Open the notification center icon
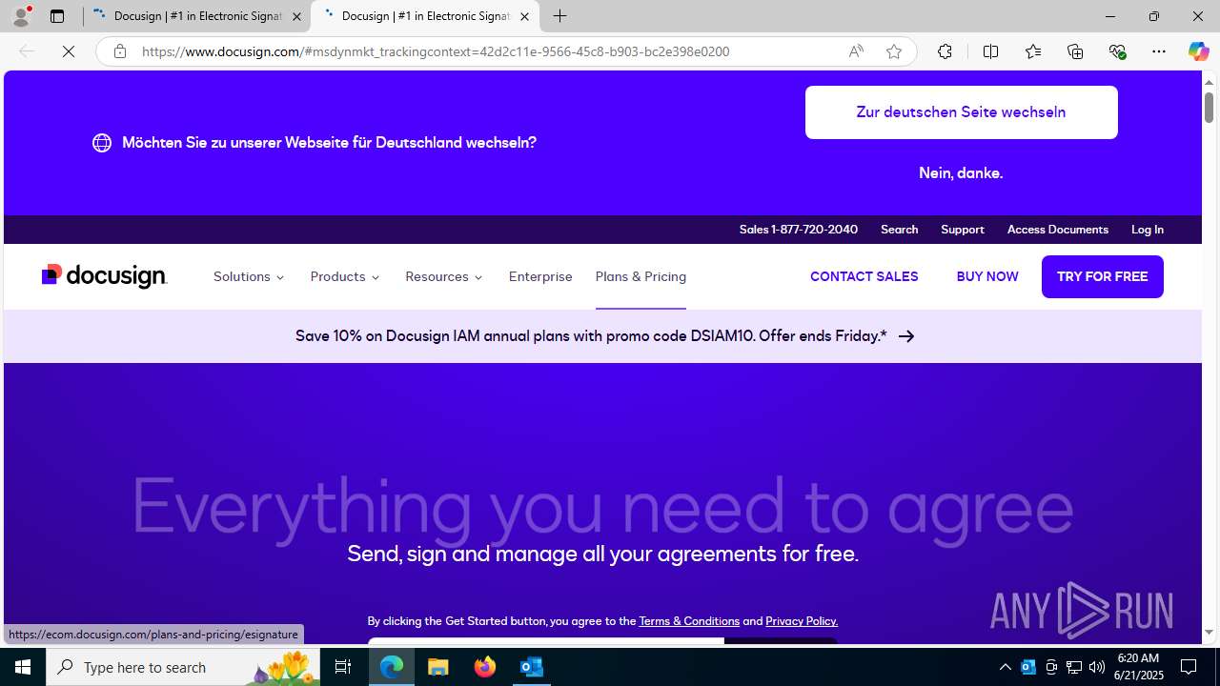The width and height of the screenshot is (1220, 686). tap(1189, 667)
